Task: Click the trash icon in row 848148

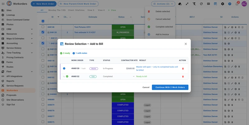Action: click(x=236, y=27)
